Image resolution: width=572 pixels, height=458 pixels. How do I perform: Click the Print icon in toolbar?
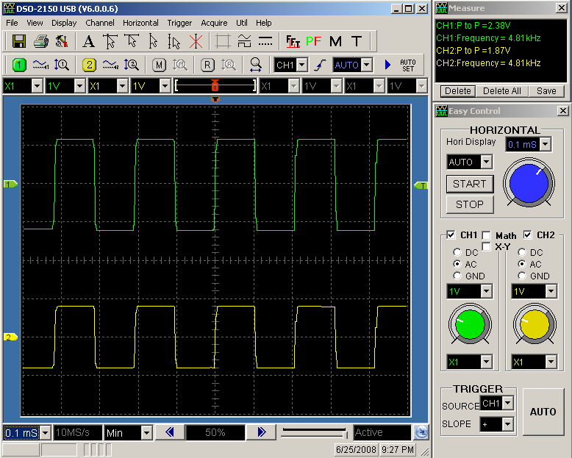coord(41,41)
